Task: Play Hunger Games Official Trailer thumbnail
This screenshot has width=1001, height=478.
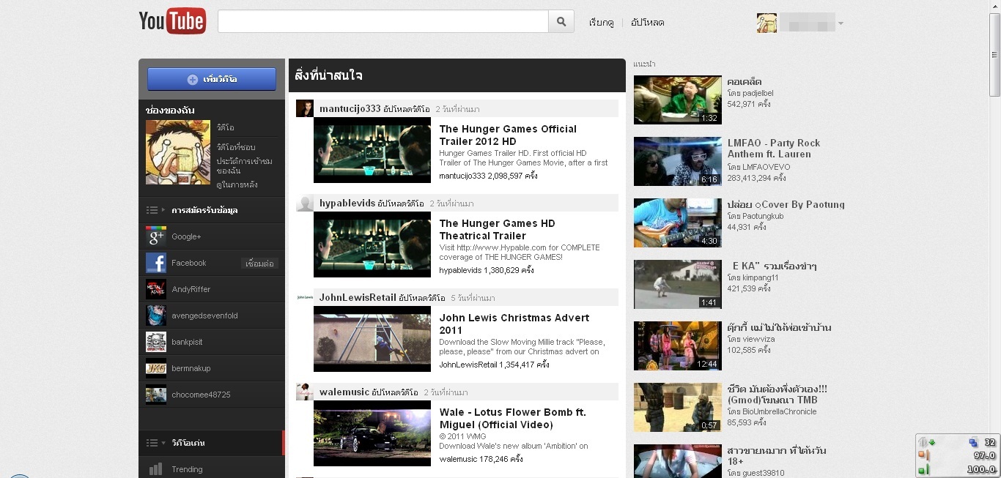Action: coord(372,150)
